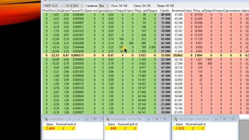Screen dimensions: 249x140
Task: Maximize the YN060000BL1 CALL order window
Action: [x=95, y=119]
